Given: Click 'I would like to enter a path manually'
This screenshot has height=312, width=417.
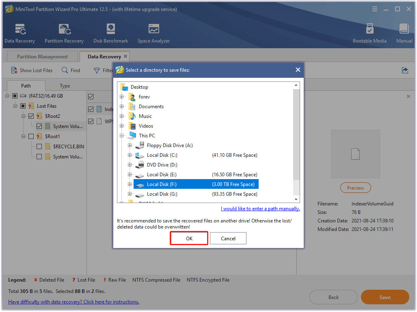Looking at the screenshot, I should click(260, 209).
